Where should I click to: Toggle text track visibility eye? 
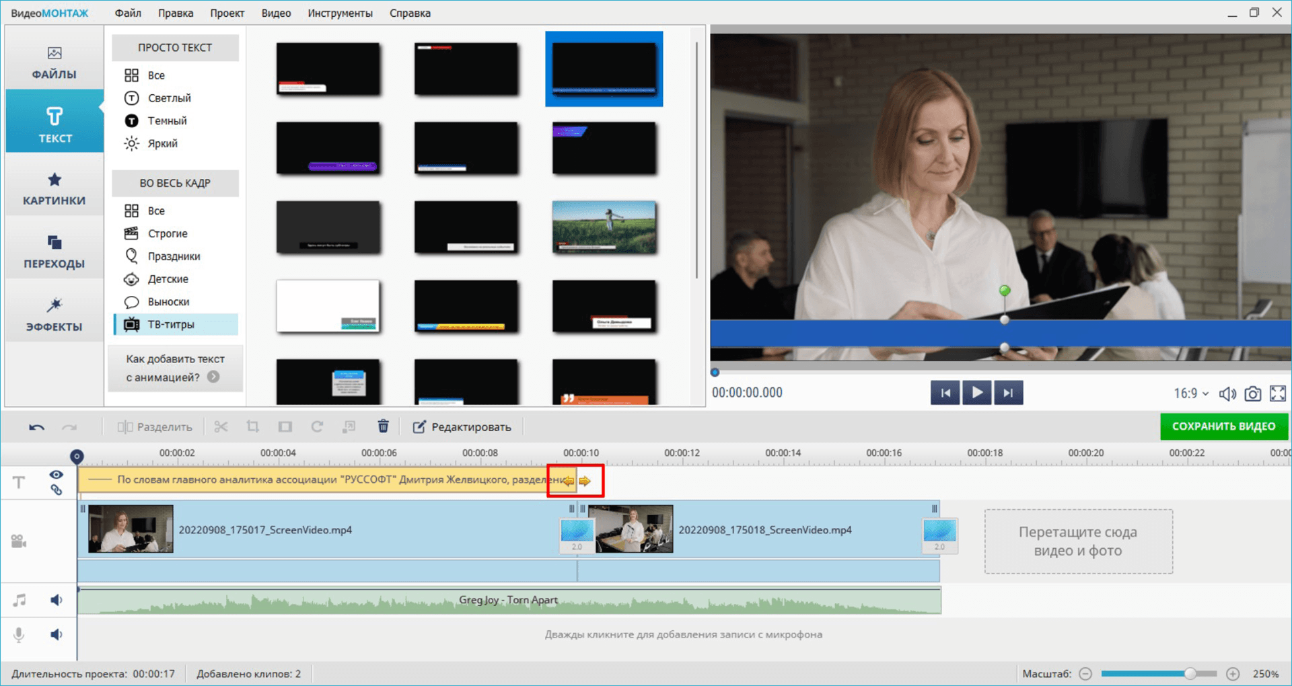(x=57, y=475)
